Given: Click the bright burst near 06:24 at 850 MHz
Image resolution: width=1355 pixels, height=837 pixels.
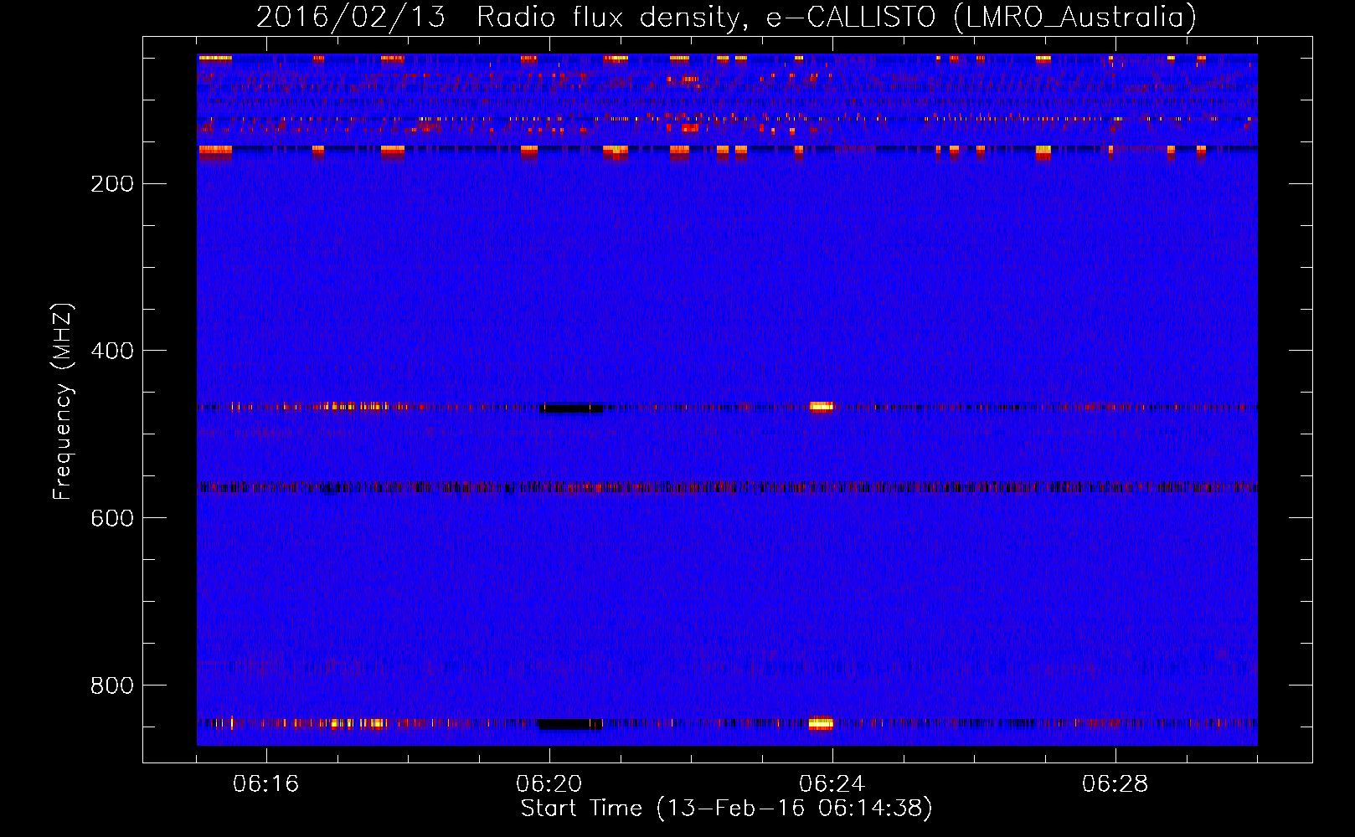Looking at the screenshot, I should pyautogui.click(x=821, y=723).
